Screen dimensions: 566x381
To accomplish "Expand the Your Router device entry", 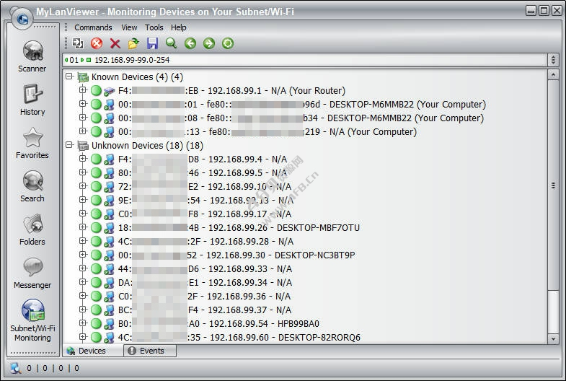I will click(83, 90).
